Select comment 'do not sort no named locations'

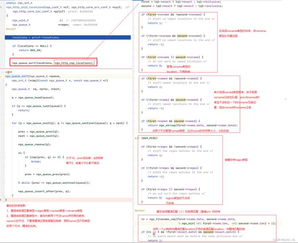[x=177, y=61]
